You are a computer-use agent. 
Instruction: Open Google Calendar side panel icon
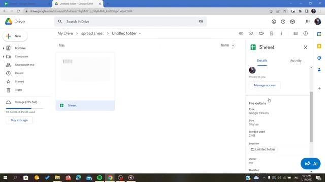(x=319, y=34)
